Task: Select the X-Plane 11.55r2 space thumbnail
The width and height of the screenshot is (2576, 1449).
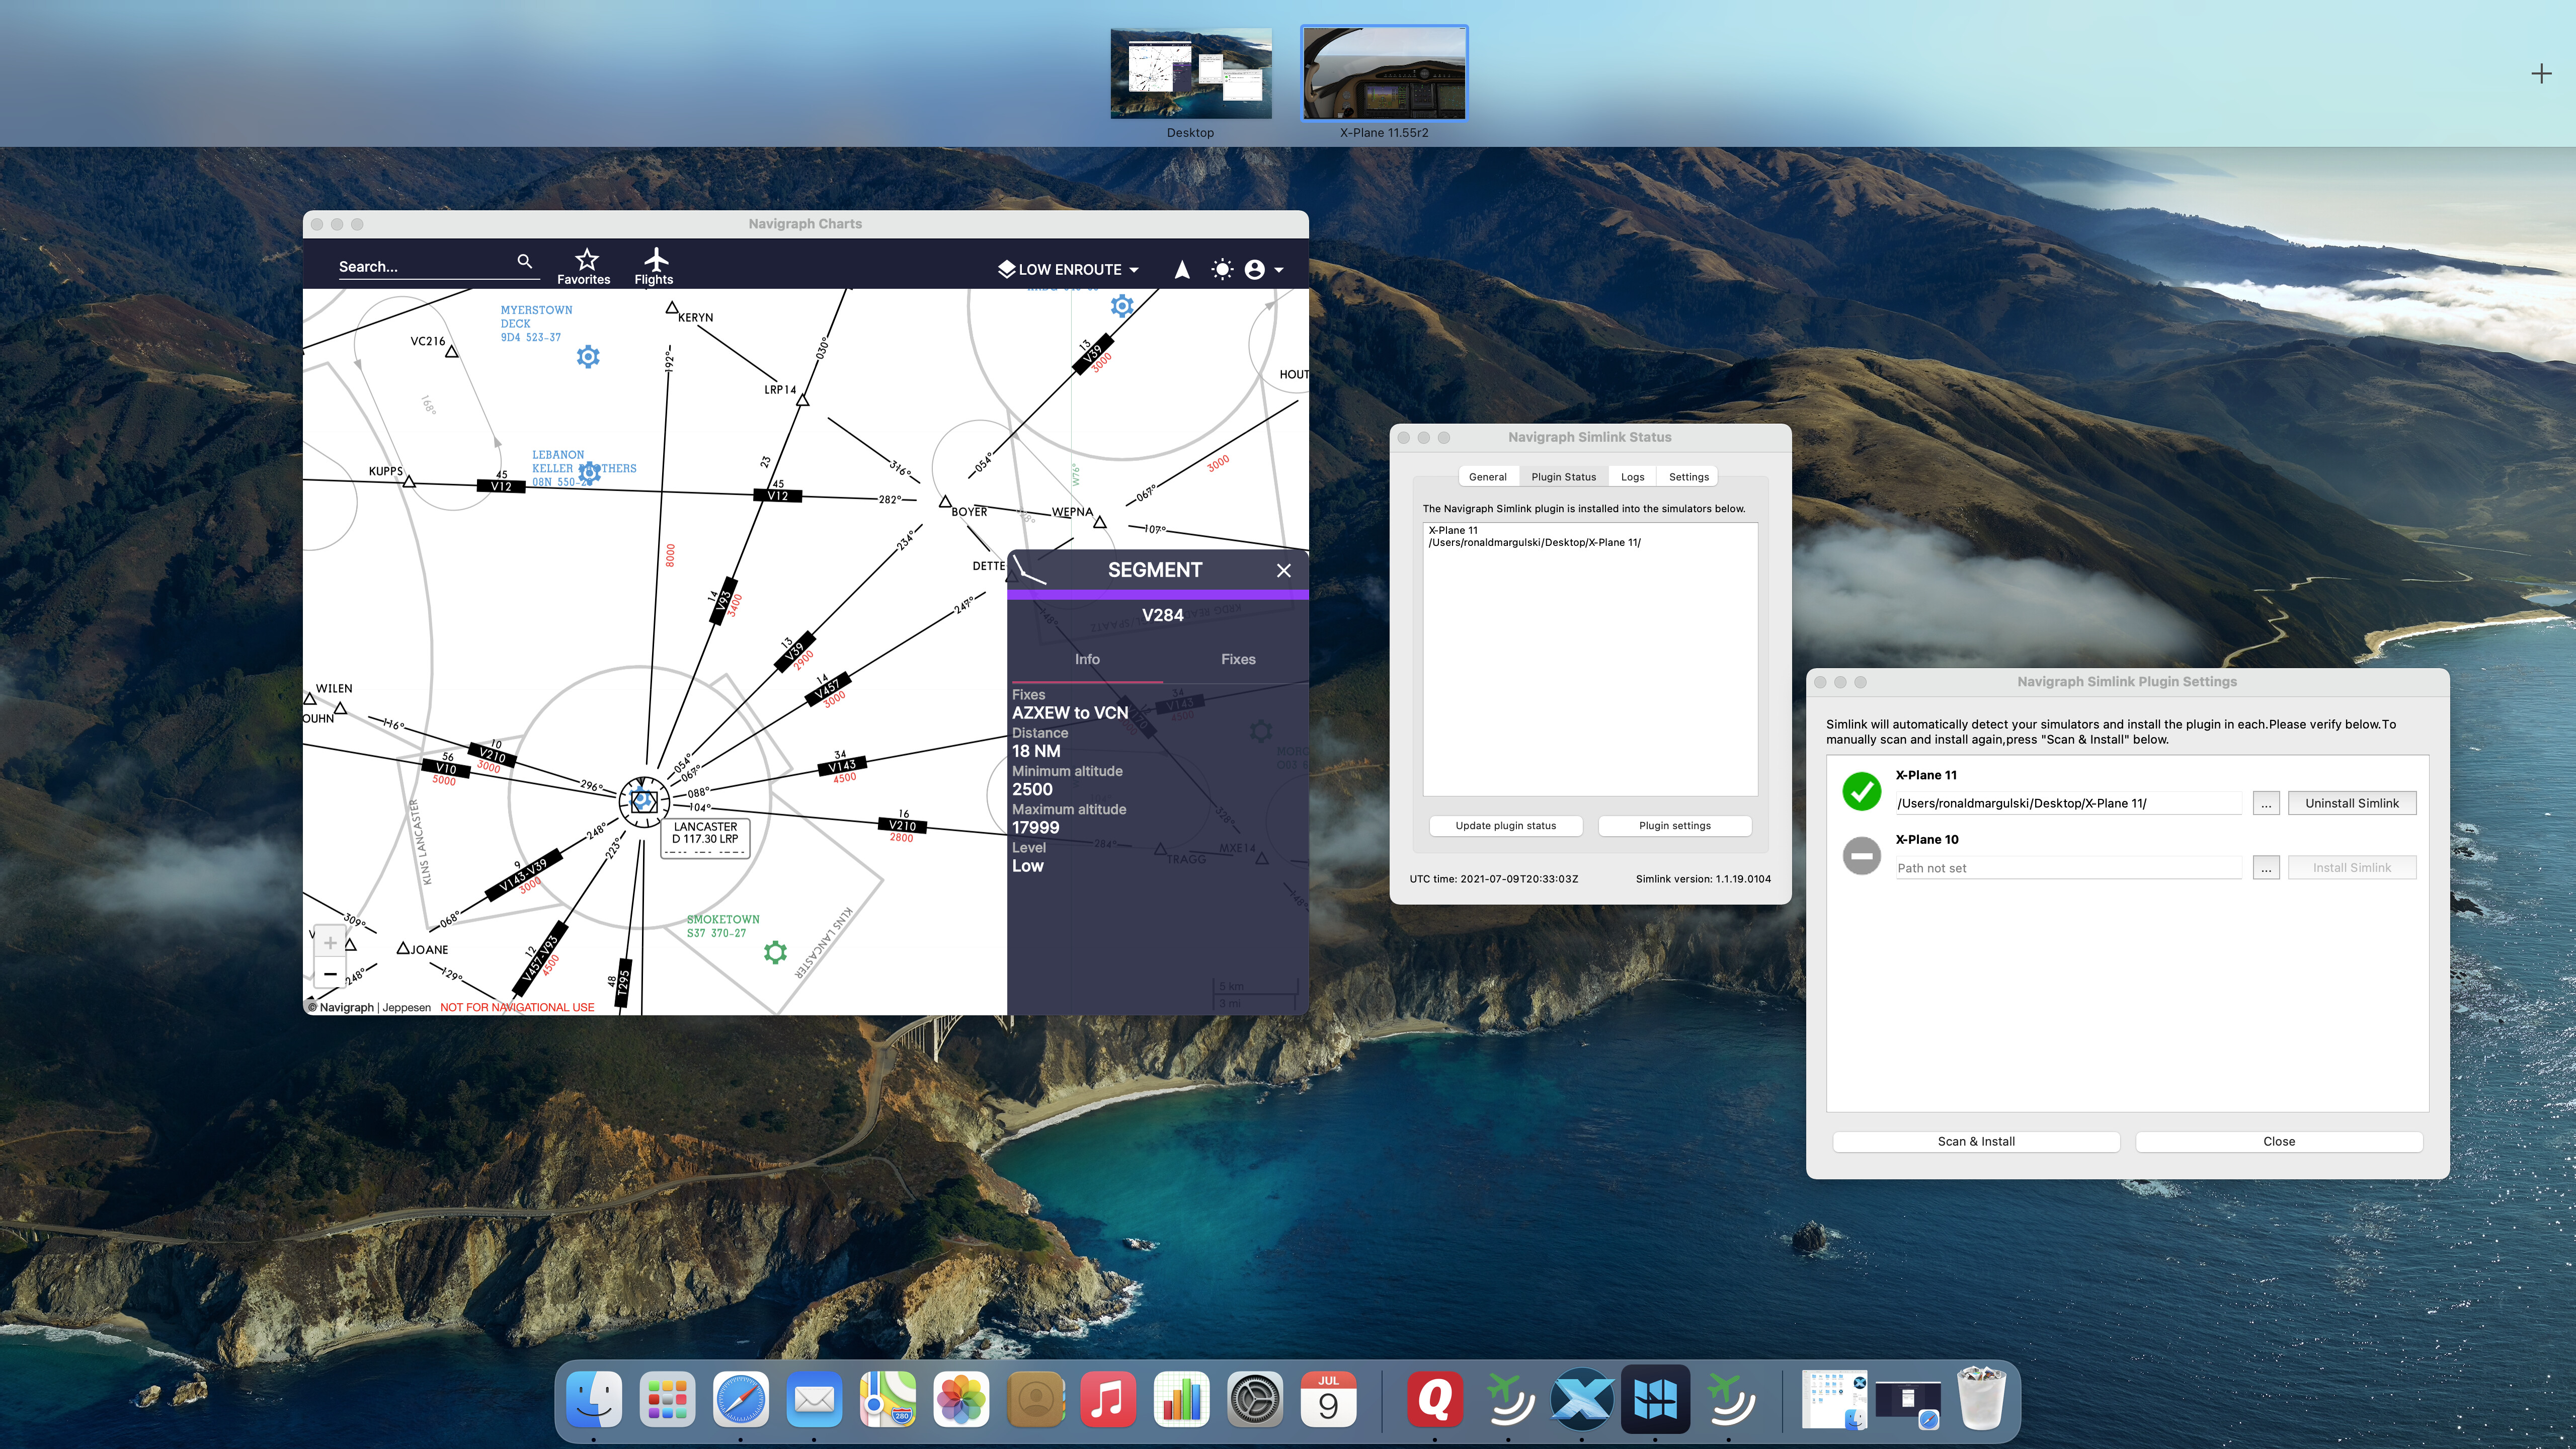Action: point(1383,74)
